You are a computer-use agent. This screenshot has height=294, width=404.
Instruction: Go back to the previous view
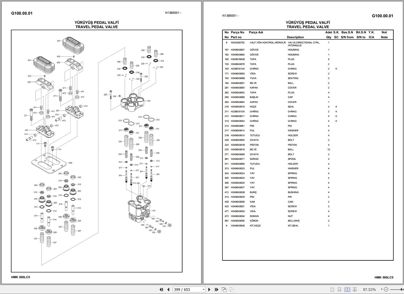point(224,290)
